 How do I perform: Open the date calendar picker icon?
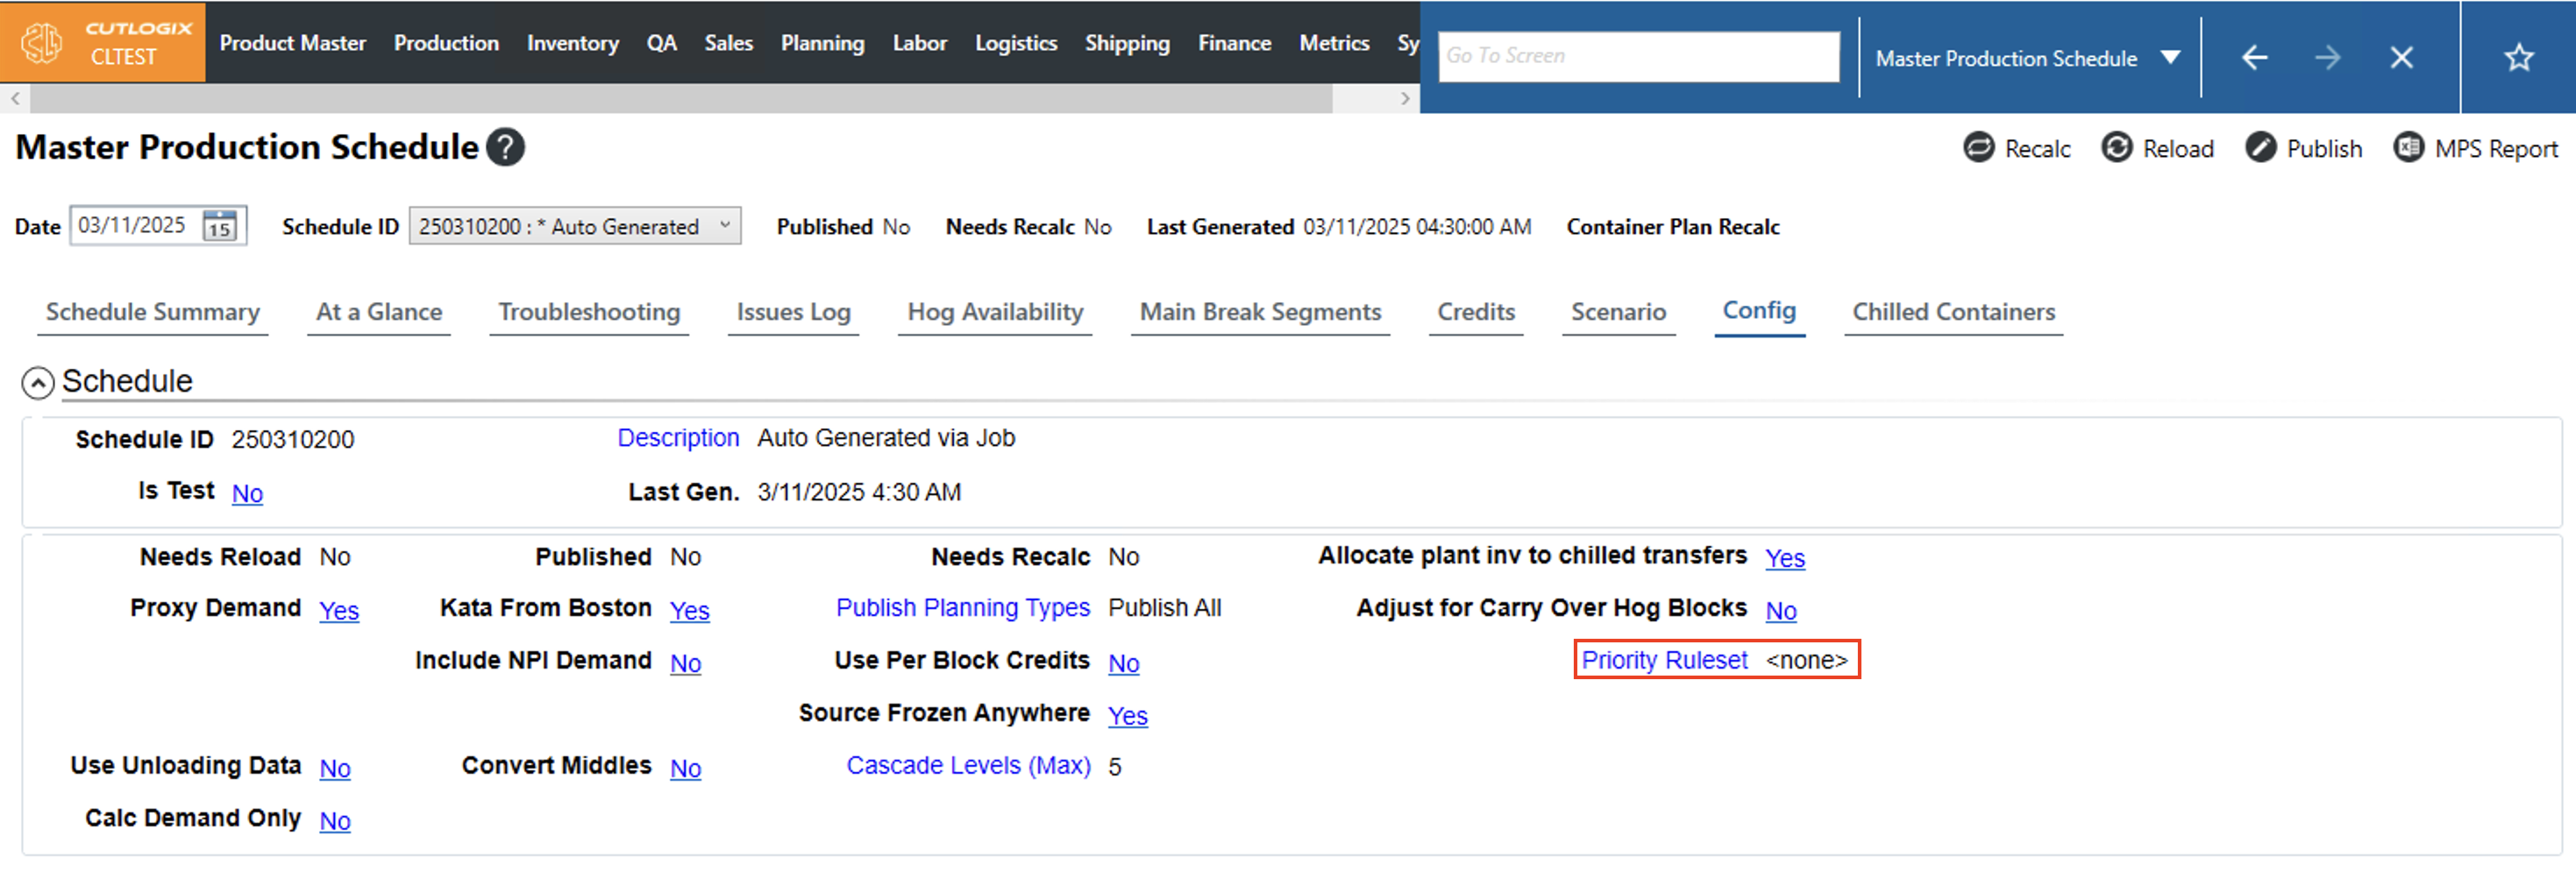click(x=219, y=226)
